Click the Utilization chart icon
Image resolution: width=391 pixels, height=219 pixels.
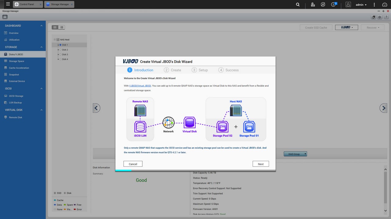click(x=5, y=40)
